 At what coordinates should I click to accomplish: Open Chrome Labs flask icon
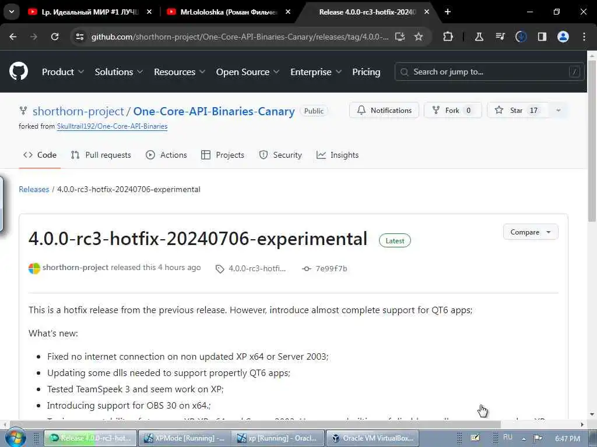(x=479, y=37)
